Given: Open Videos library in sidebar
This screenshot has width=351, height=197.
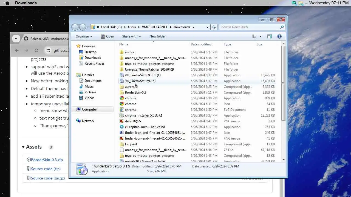Looking at the screenshot, I should click(x=89, y=98).
